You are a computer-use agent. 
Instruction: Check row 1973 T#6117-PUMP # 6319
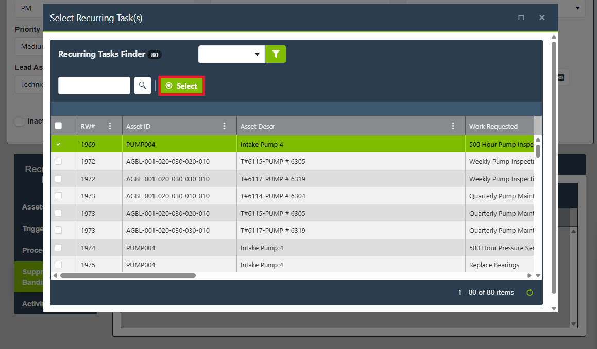(58, 230)
